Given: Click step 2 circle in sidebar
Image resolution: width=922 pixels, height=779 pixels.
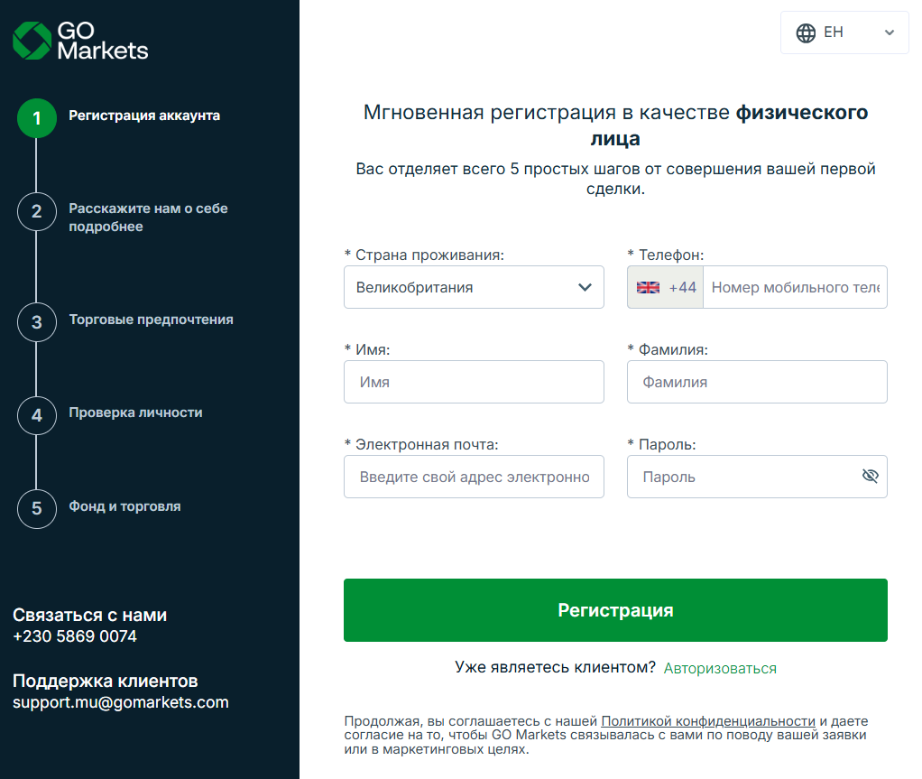Looking at the screenshot, I should (x=36, y=211).
